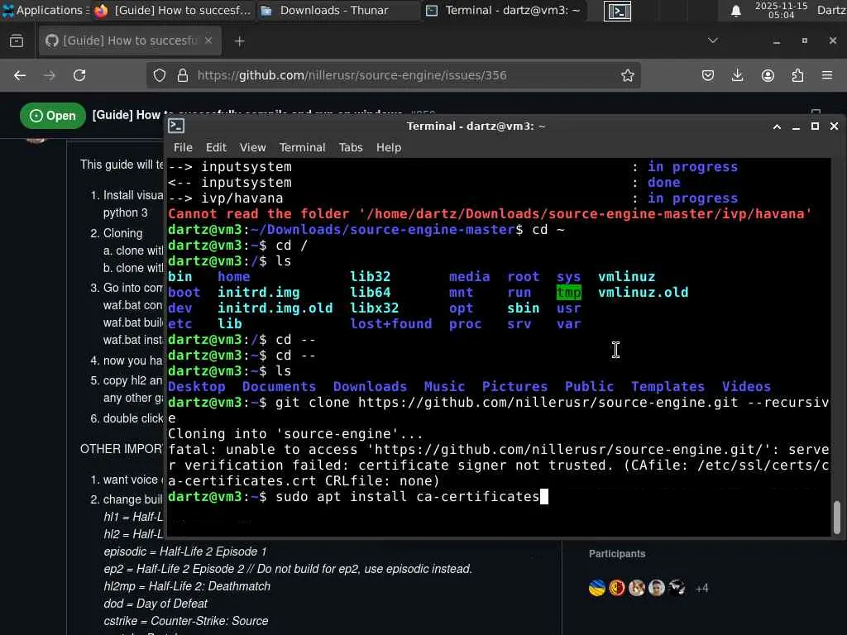Go back in Firefox history

pyautogui.click(x=20, y=75)
